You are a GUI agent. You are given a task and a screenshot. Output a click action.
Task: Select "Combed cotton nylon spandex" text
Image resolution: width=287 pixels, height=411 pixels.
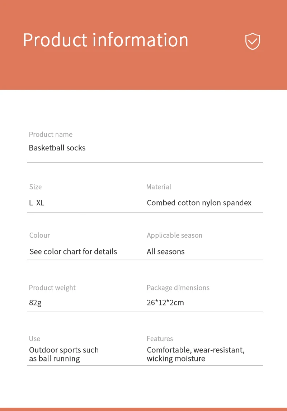pos(199,203)
